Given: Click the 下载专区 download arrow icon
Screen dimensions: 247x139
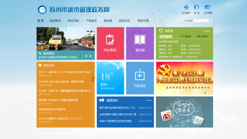Looking at the screenshot, I should pos(139,74).
